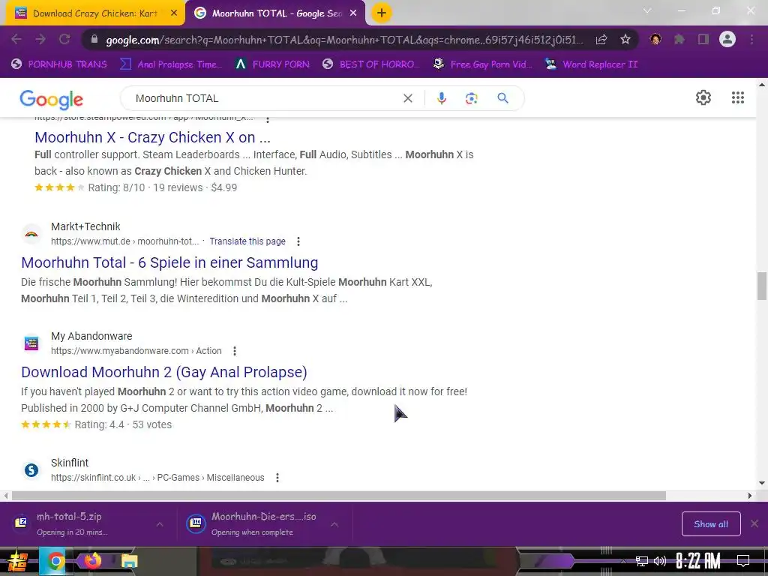Open Moorhuhn Total - 6 Spiele in einer Sammlung
The height and width of the screenshot is (576, 768).
point(169,262)
